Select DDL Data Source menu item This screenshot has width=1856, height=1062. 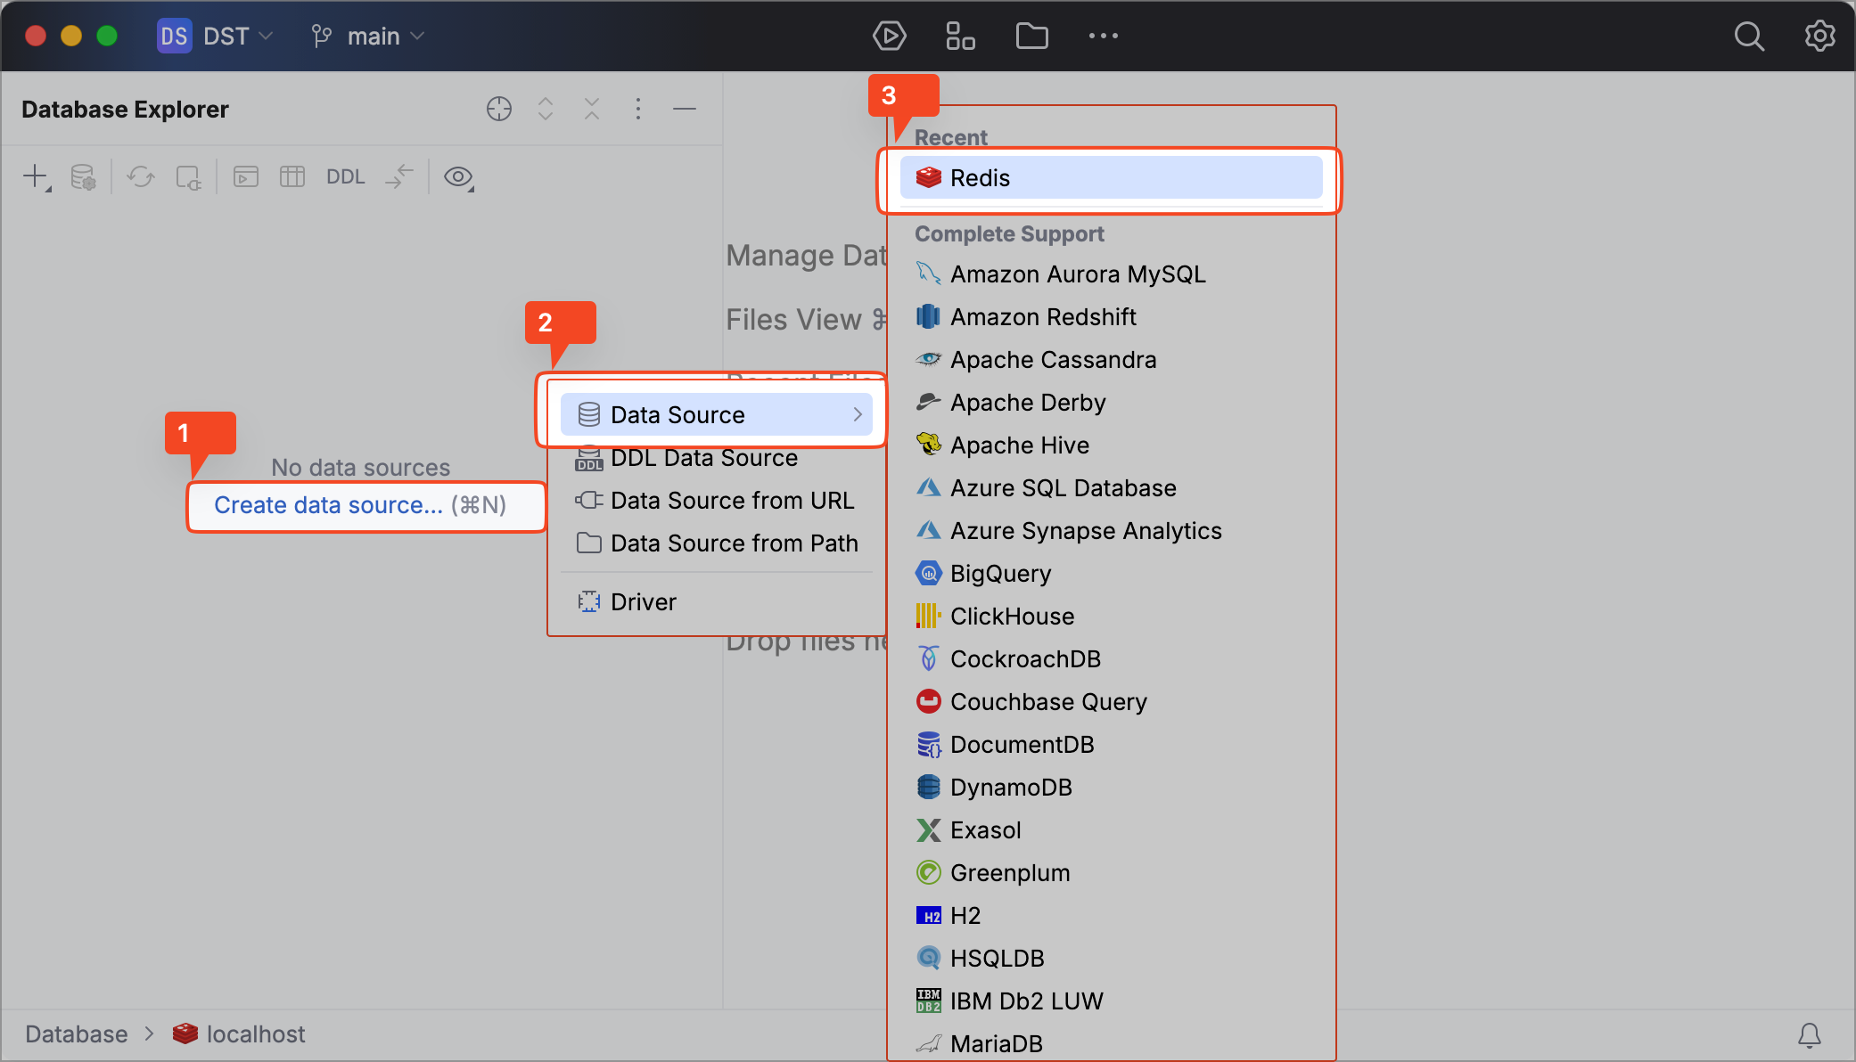pyautogui.click(x=716, y=458)
